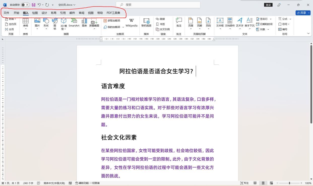Viewport: 313px width, 186px height.
Task: Enable focus mode in the status bar
Action: click(x=244, y=183)
